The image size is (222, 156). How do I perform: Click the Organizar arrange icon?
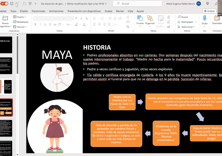[150, 18]
